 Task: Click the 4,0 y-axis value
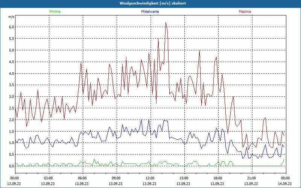(12, 73)
